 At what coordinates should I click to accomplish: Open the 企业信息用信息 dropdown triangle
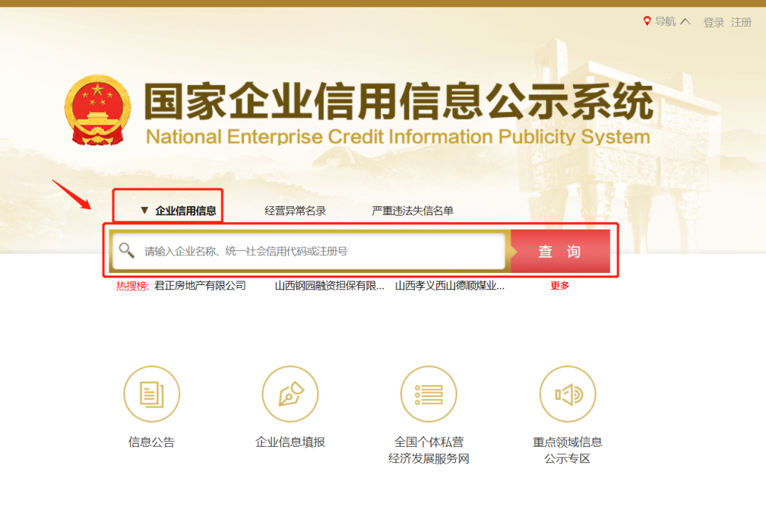144,210
